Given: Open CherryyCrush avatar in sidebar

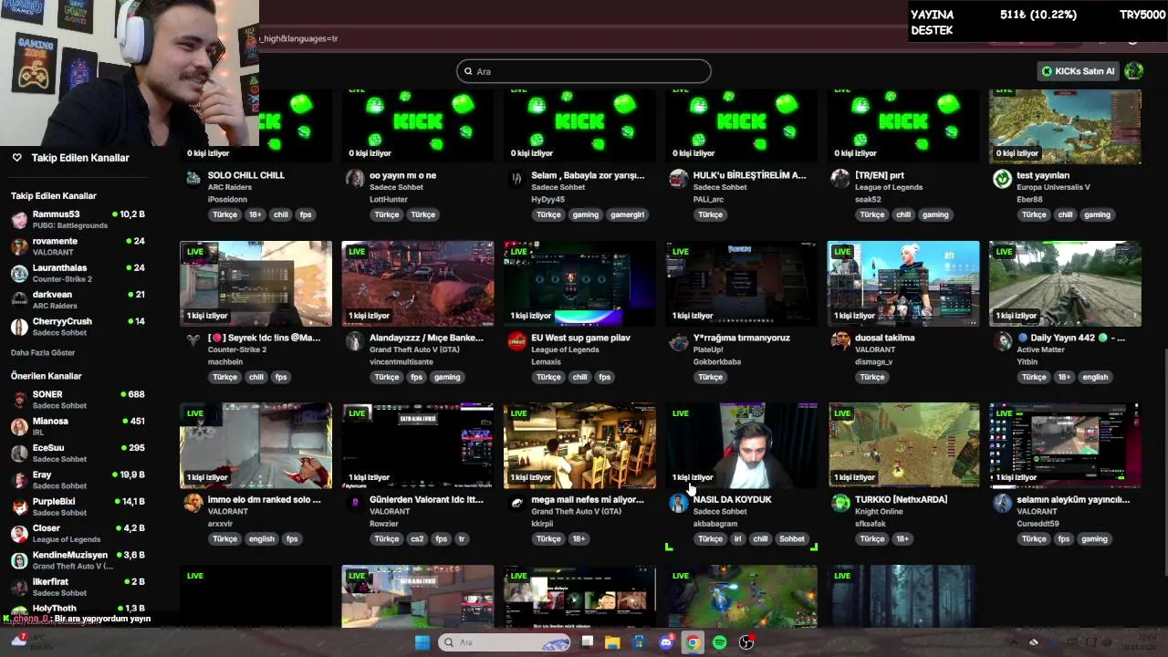Looking at the screenshot, I should point(19,327).
